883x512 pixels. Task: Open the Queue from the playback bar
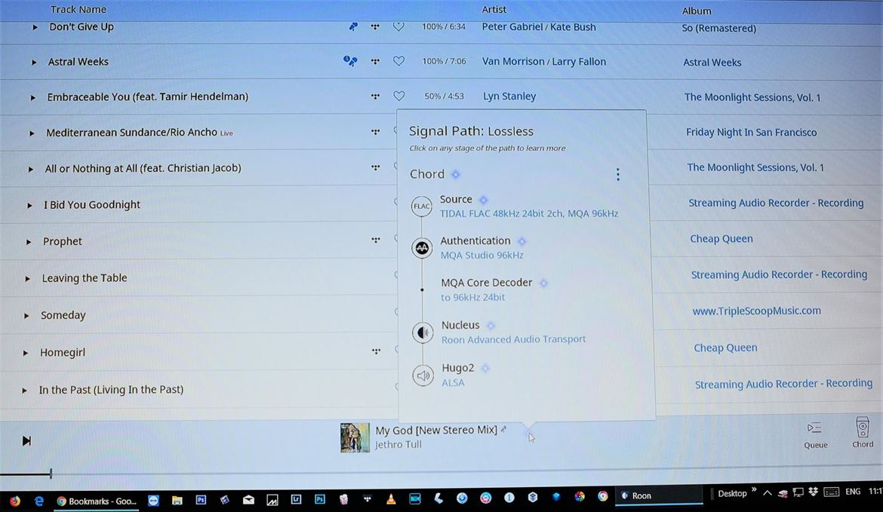pyautogui.click(x=815, y=435)
